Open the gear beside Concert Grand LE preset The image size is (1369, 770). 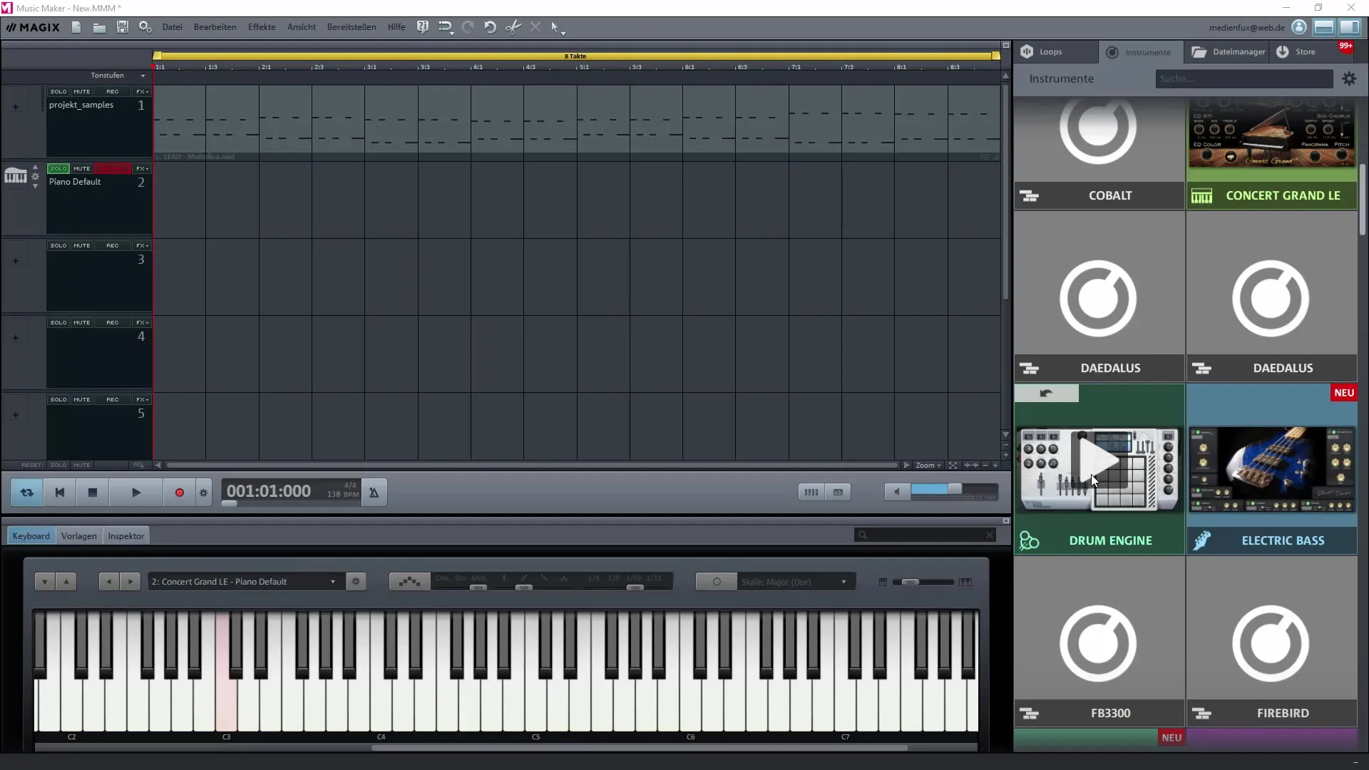[356, 582]
